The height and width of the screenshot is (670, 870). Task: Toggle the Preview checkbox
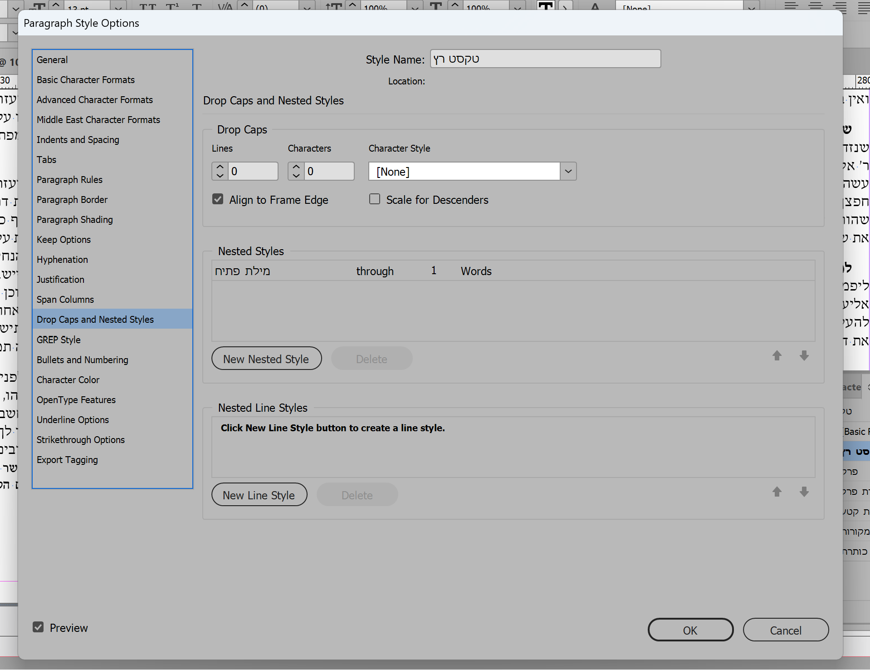[38, 627]
